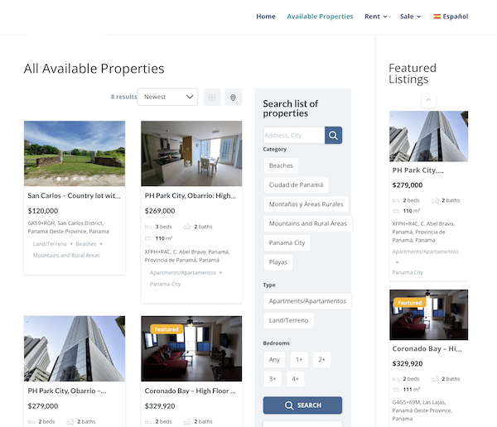Open the featured Coronado Bay sidebar thumbnail
The image size is (497, 427).
pyautogui.click(x=428, y=314)
